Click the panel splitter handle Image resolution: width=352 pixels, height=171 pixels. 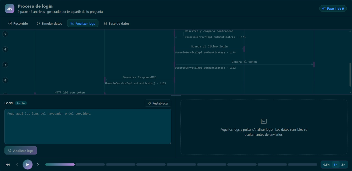[x=176, y=96]
